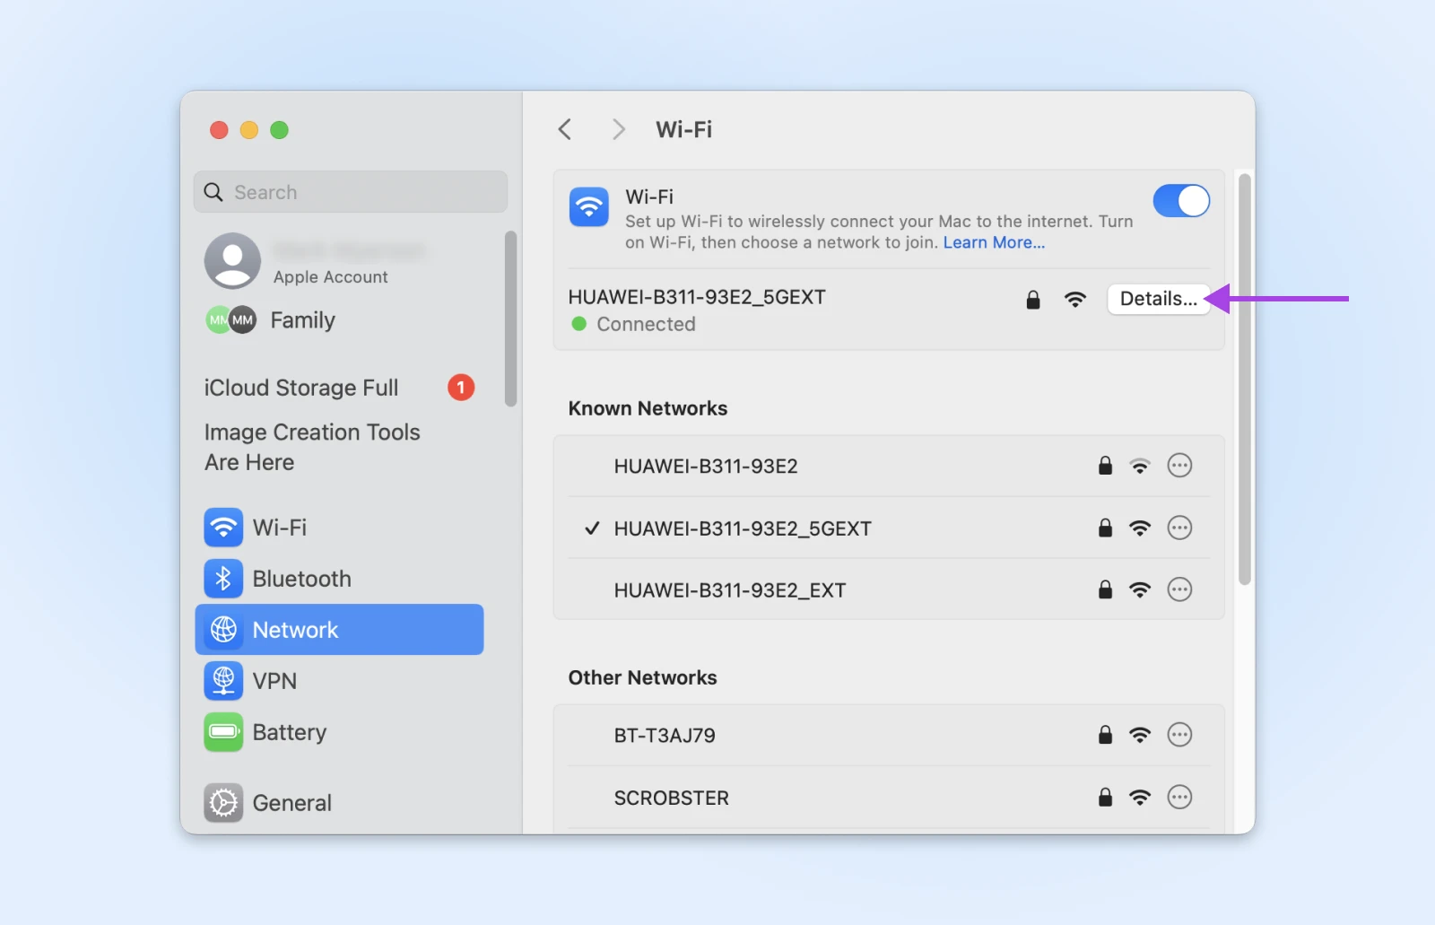Click the back navigation chevron
The image size is (1435, 925).
[x=565, y=129]
